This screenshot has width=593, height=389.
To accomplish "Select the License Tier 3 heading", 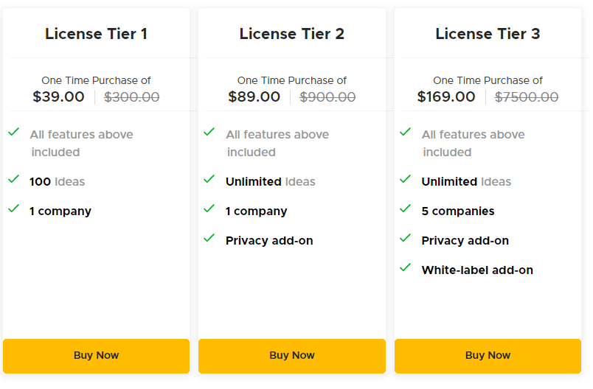I will tap(488, 34).
